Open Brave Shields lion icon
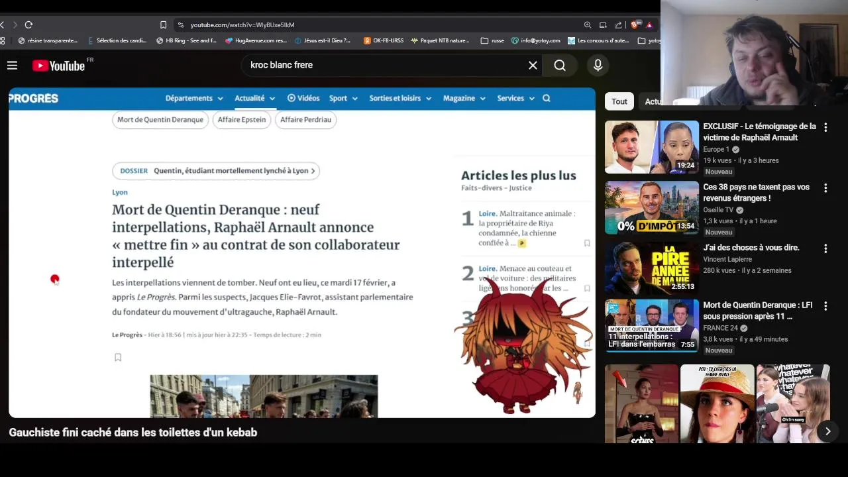The height and width of the screenshot is (477, 848). tap(635, 25)
